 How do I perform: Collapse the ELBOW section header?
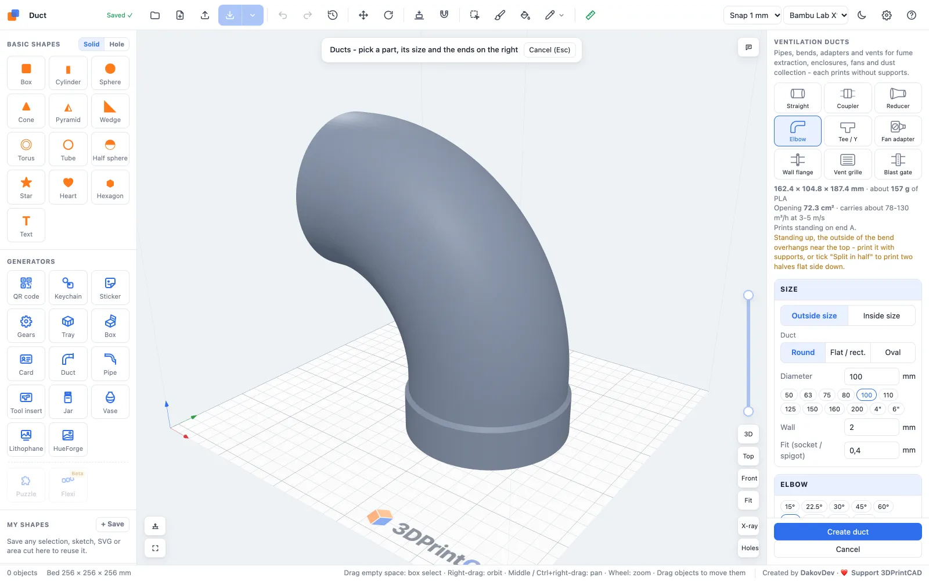click(848, 485)
